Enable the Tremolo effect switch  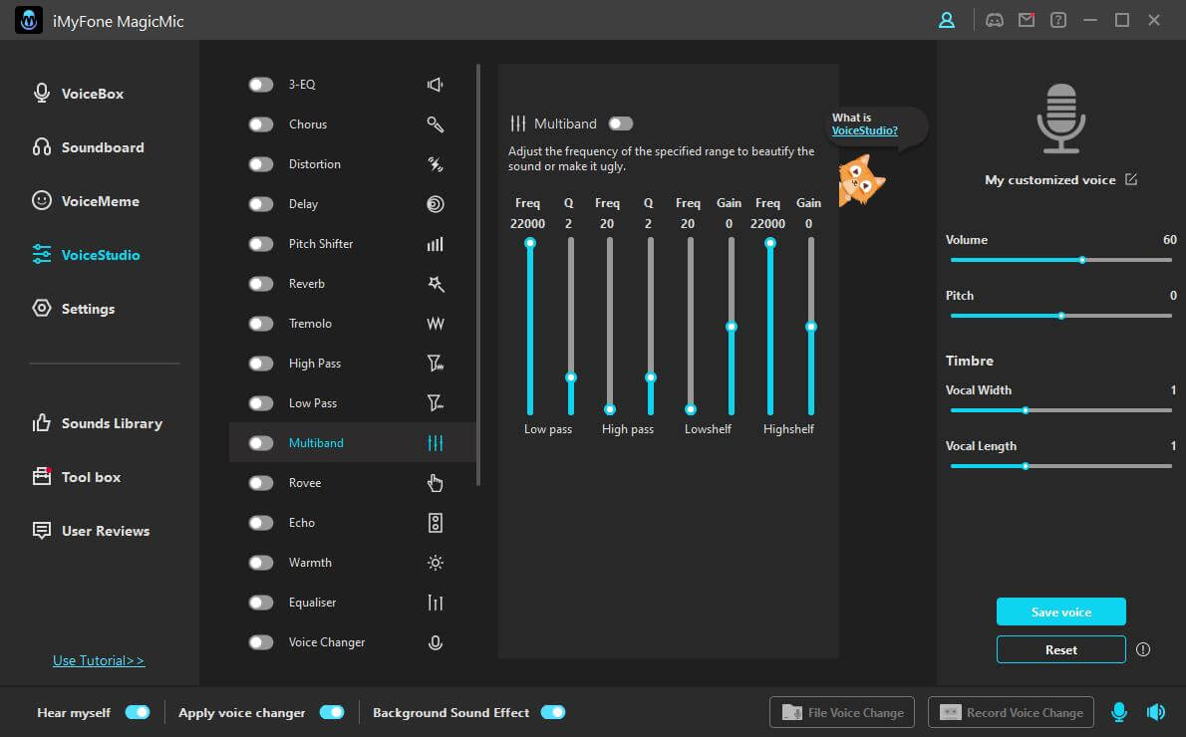(x=261, y=324)
